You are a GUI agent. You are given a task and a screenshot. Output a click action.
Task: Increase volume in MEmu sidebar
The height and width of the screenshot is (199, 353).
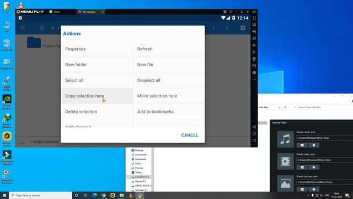pos(254,45)
